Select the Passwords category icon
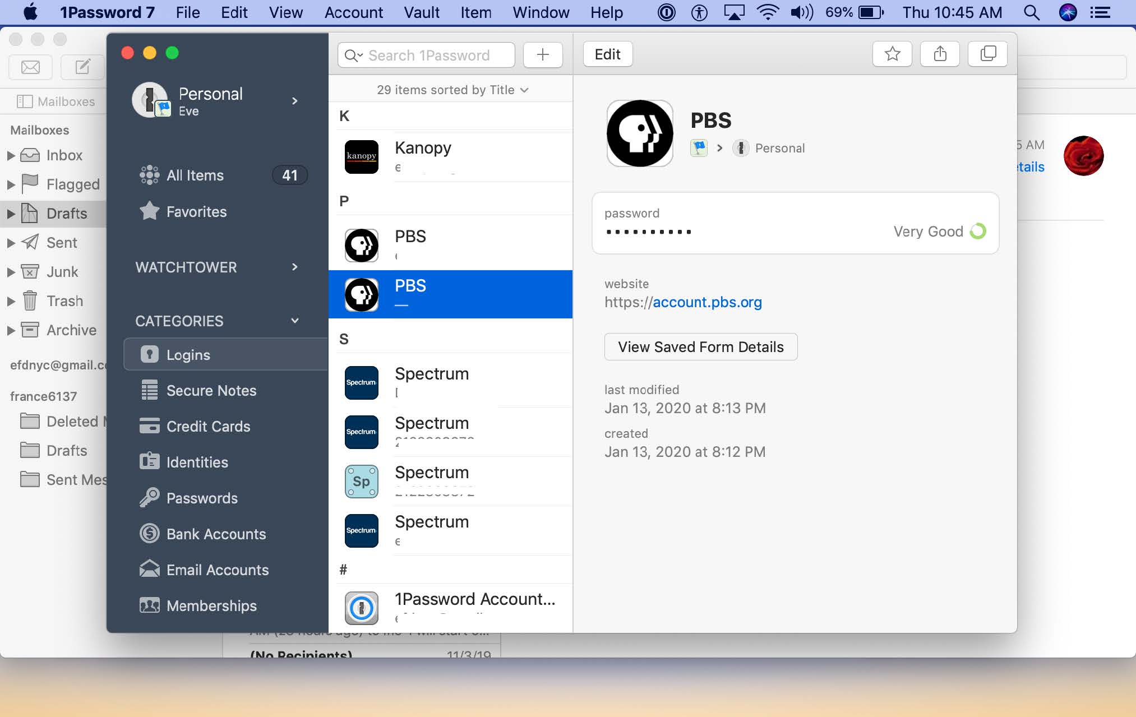Screen dimensions: 1136x717 click(x=148, y=497)
